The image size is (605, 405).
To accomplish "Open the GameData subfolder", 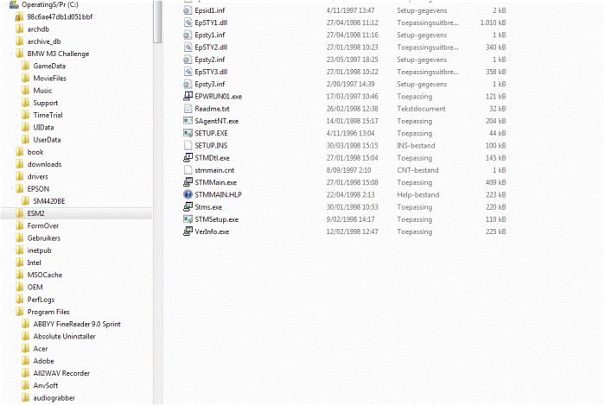I will (49, 66).
